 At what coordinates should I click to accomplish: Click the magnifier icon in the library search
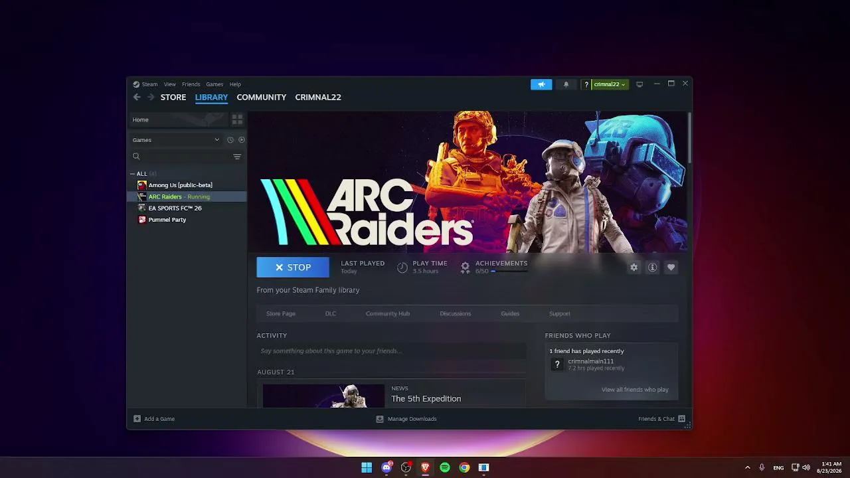136,157
